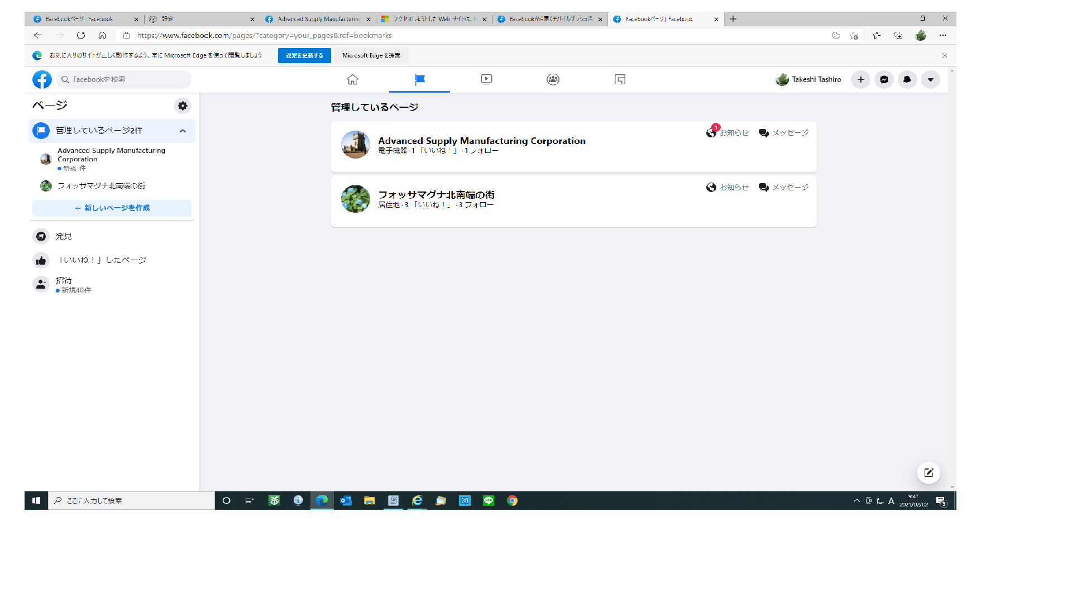
Task: Open the Windows Start menu
Action: pyautogui.click(x=36, y=501)
